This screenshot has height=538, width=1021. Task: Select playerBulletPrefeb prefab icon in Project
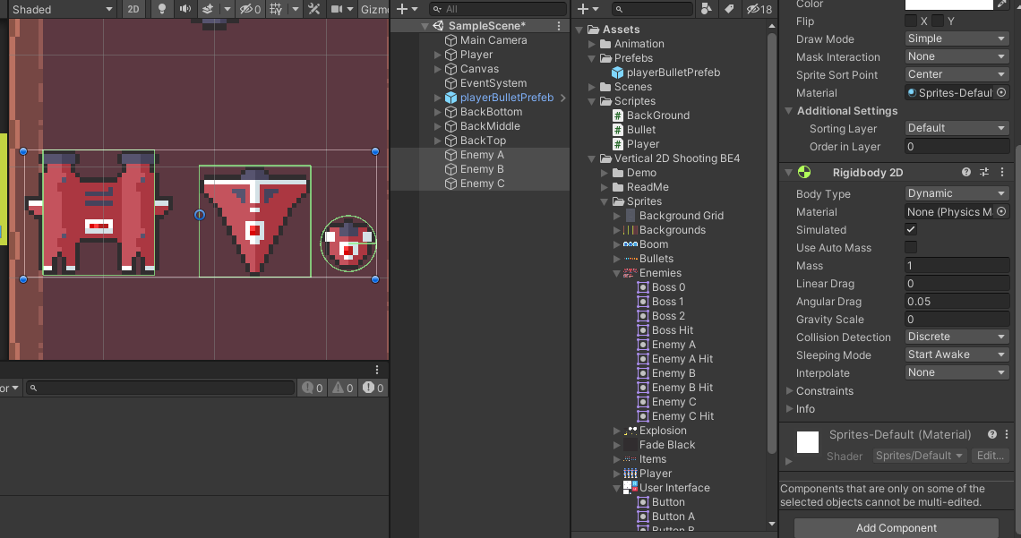click(617, 73)
